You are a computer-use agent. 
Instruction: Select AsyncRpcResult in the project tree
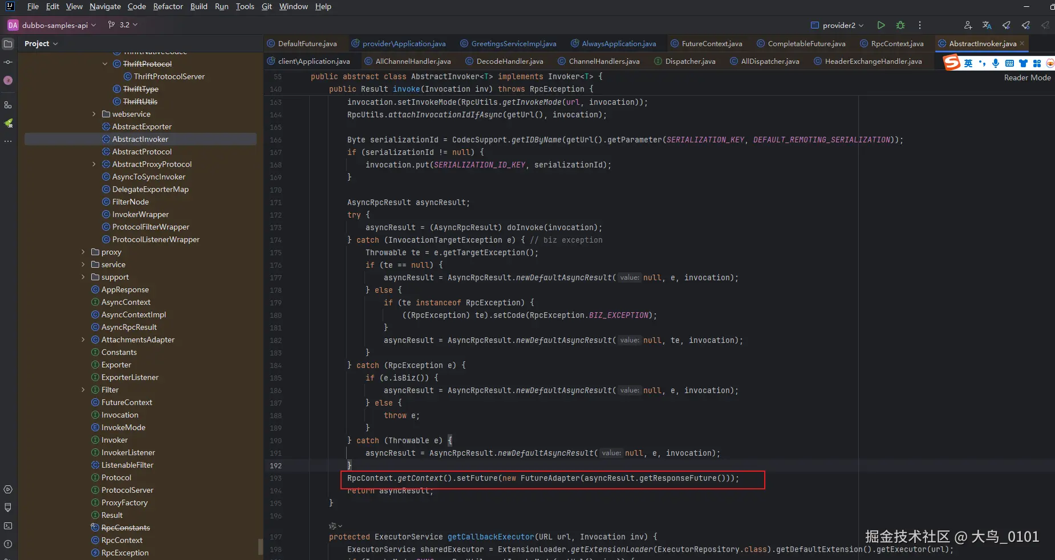pyautogui.click(x=129, y=327)
